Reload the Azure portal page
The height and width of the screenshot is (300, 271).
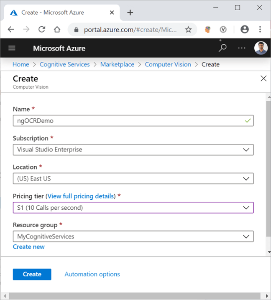tap(42, 30)
